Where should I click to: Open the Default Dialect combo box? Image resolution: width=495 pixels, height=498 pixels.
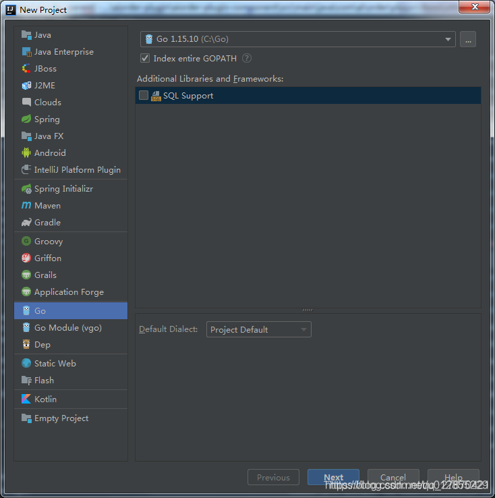[258, 329]
